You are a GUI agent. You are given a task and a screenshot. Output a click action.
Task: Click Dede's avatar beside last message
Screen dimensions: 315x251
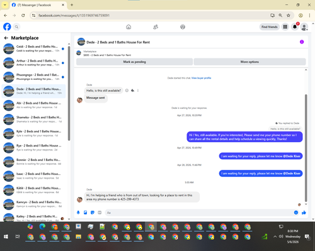79,199
